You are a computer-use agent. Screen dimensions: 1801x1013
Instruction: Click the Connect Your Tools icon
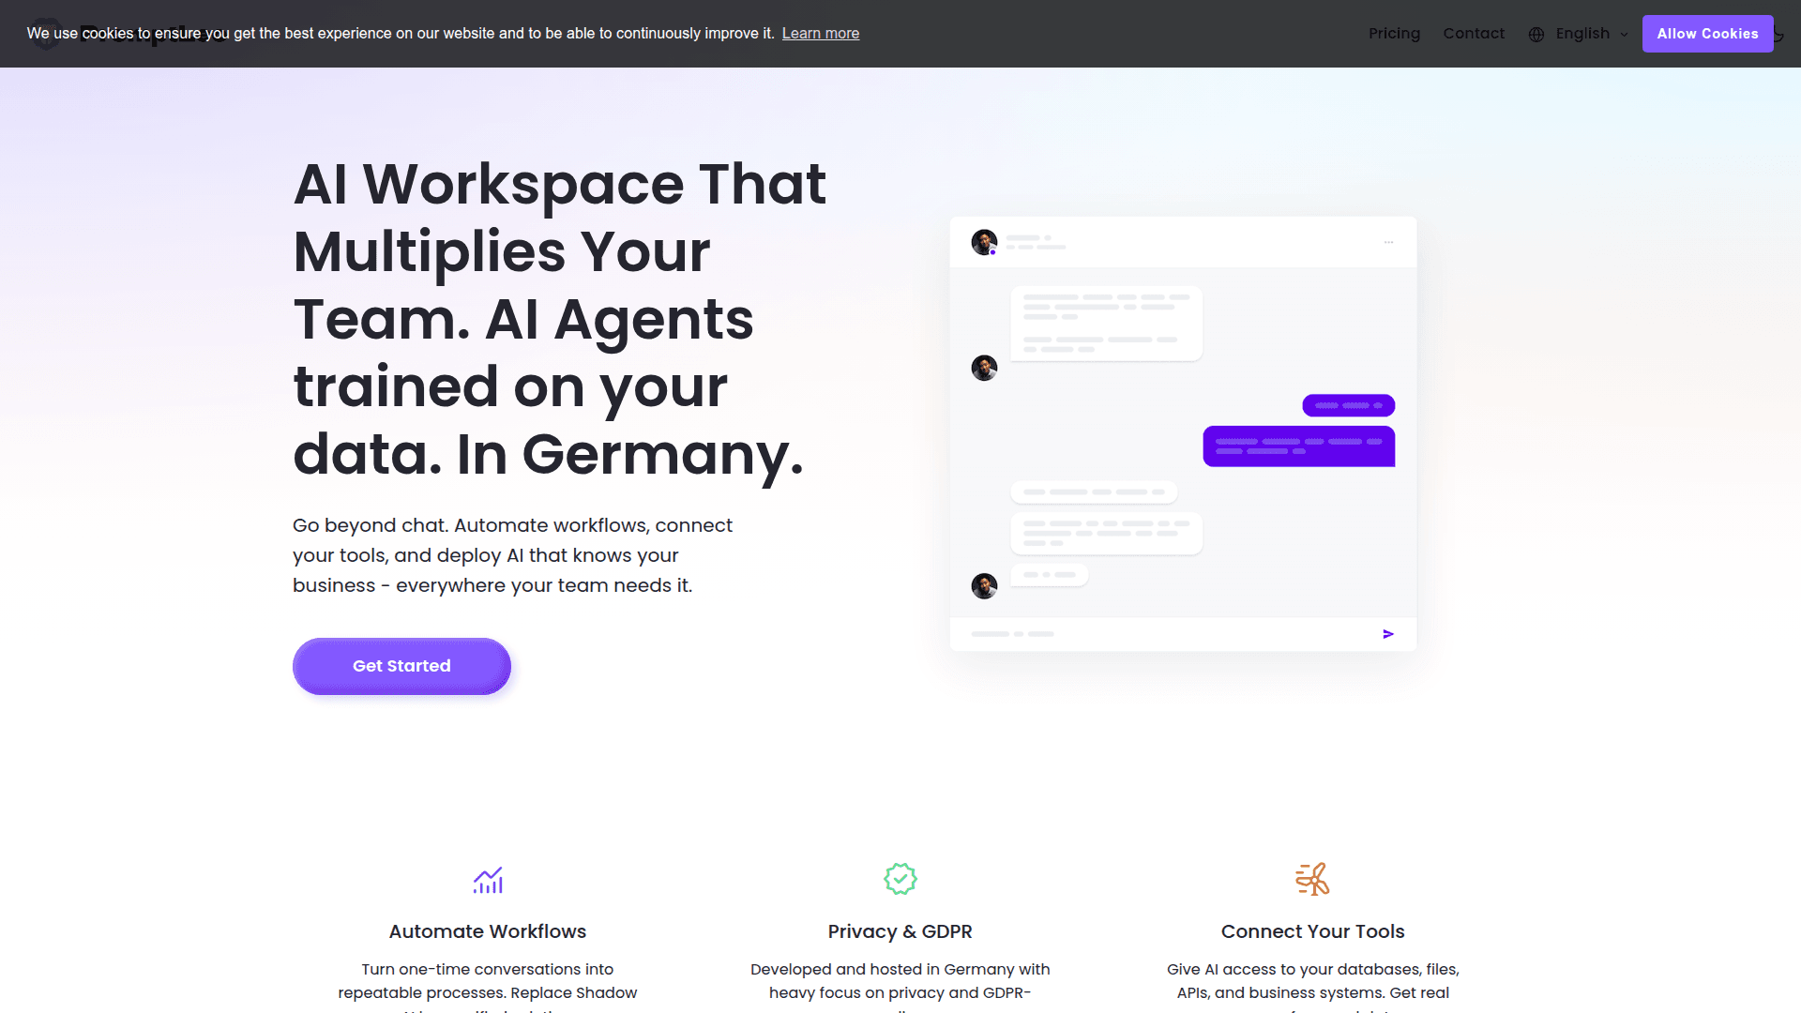click(x=1312, y=879)
